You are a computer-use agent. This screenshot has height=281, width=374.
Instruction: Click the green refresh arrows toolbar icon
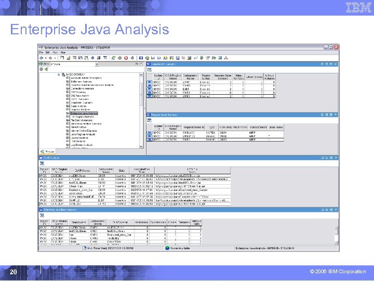(x=114, y=58)
